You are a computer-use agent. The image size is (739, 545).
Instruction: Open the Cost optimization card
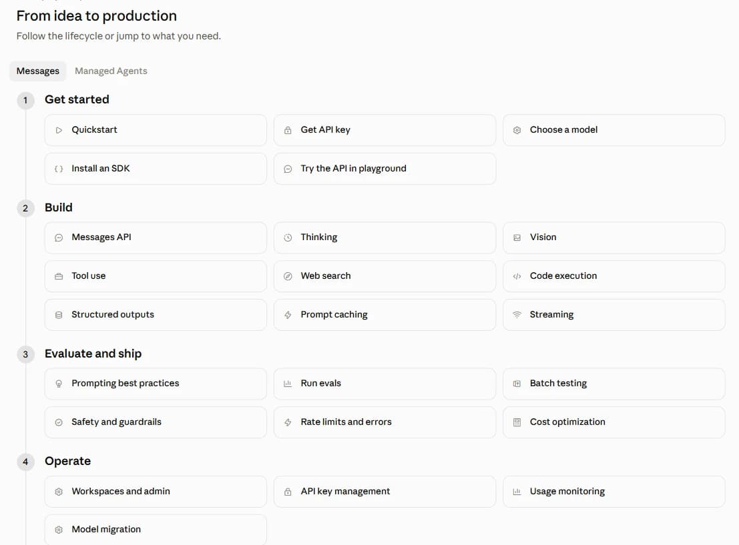tap(613, 422)
